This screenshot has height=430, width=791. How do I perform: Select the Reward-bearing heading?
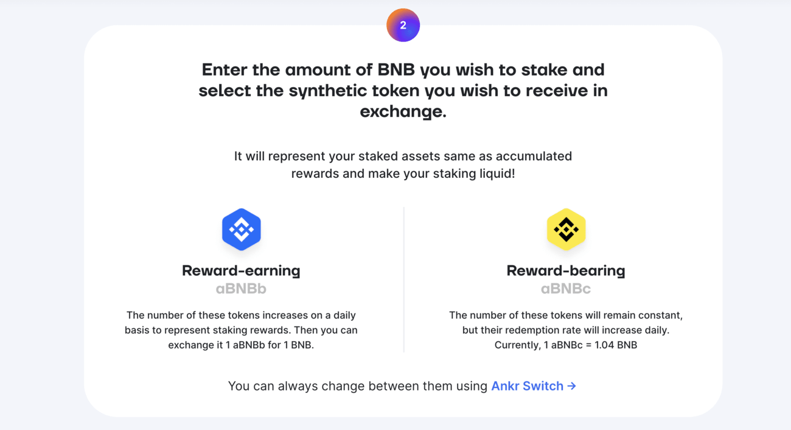pos(566,270)
